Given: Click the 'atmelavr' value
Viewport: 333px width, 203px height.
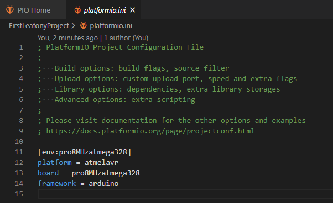Looking at the screenshot, I should [102, 163].
